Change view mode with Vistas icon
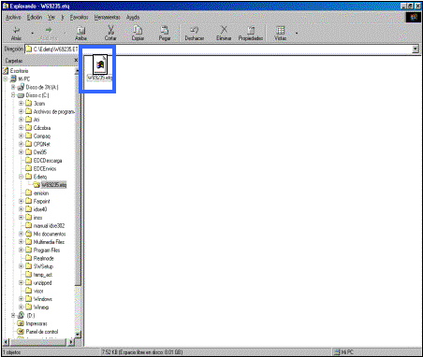 coord(280,34)
